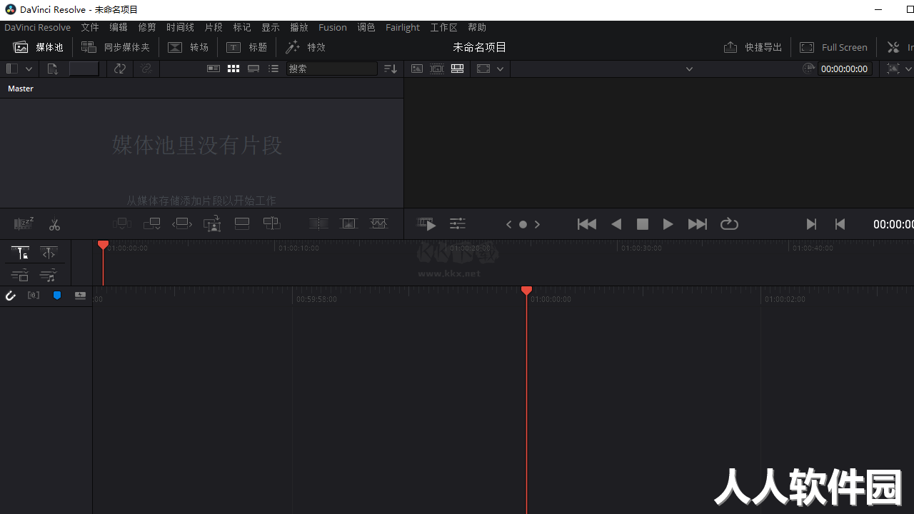Select source tape viewer mode

[437, 69]
